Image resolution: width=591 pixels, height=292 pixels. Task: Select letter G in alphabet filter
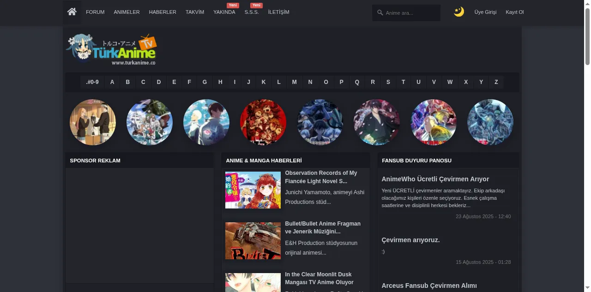pos(205,82)
